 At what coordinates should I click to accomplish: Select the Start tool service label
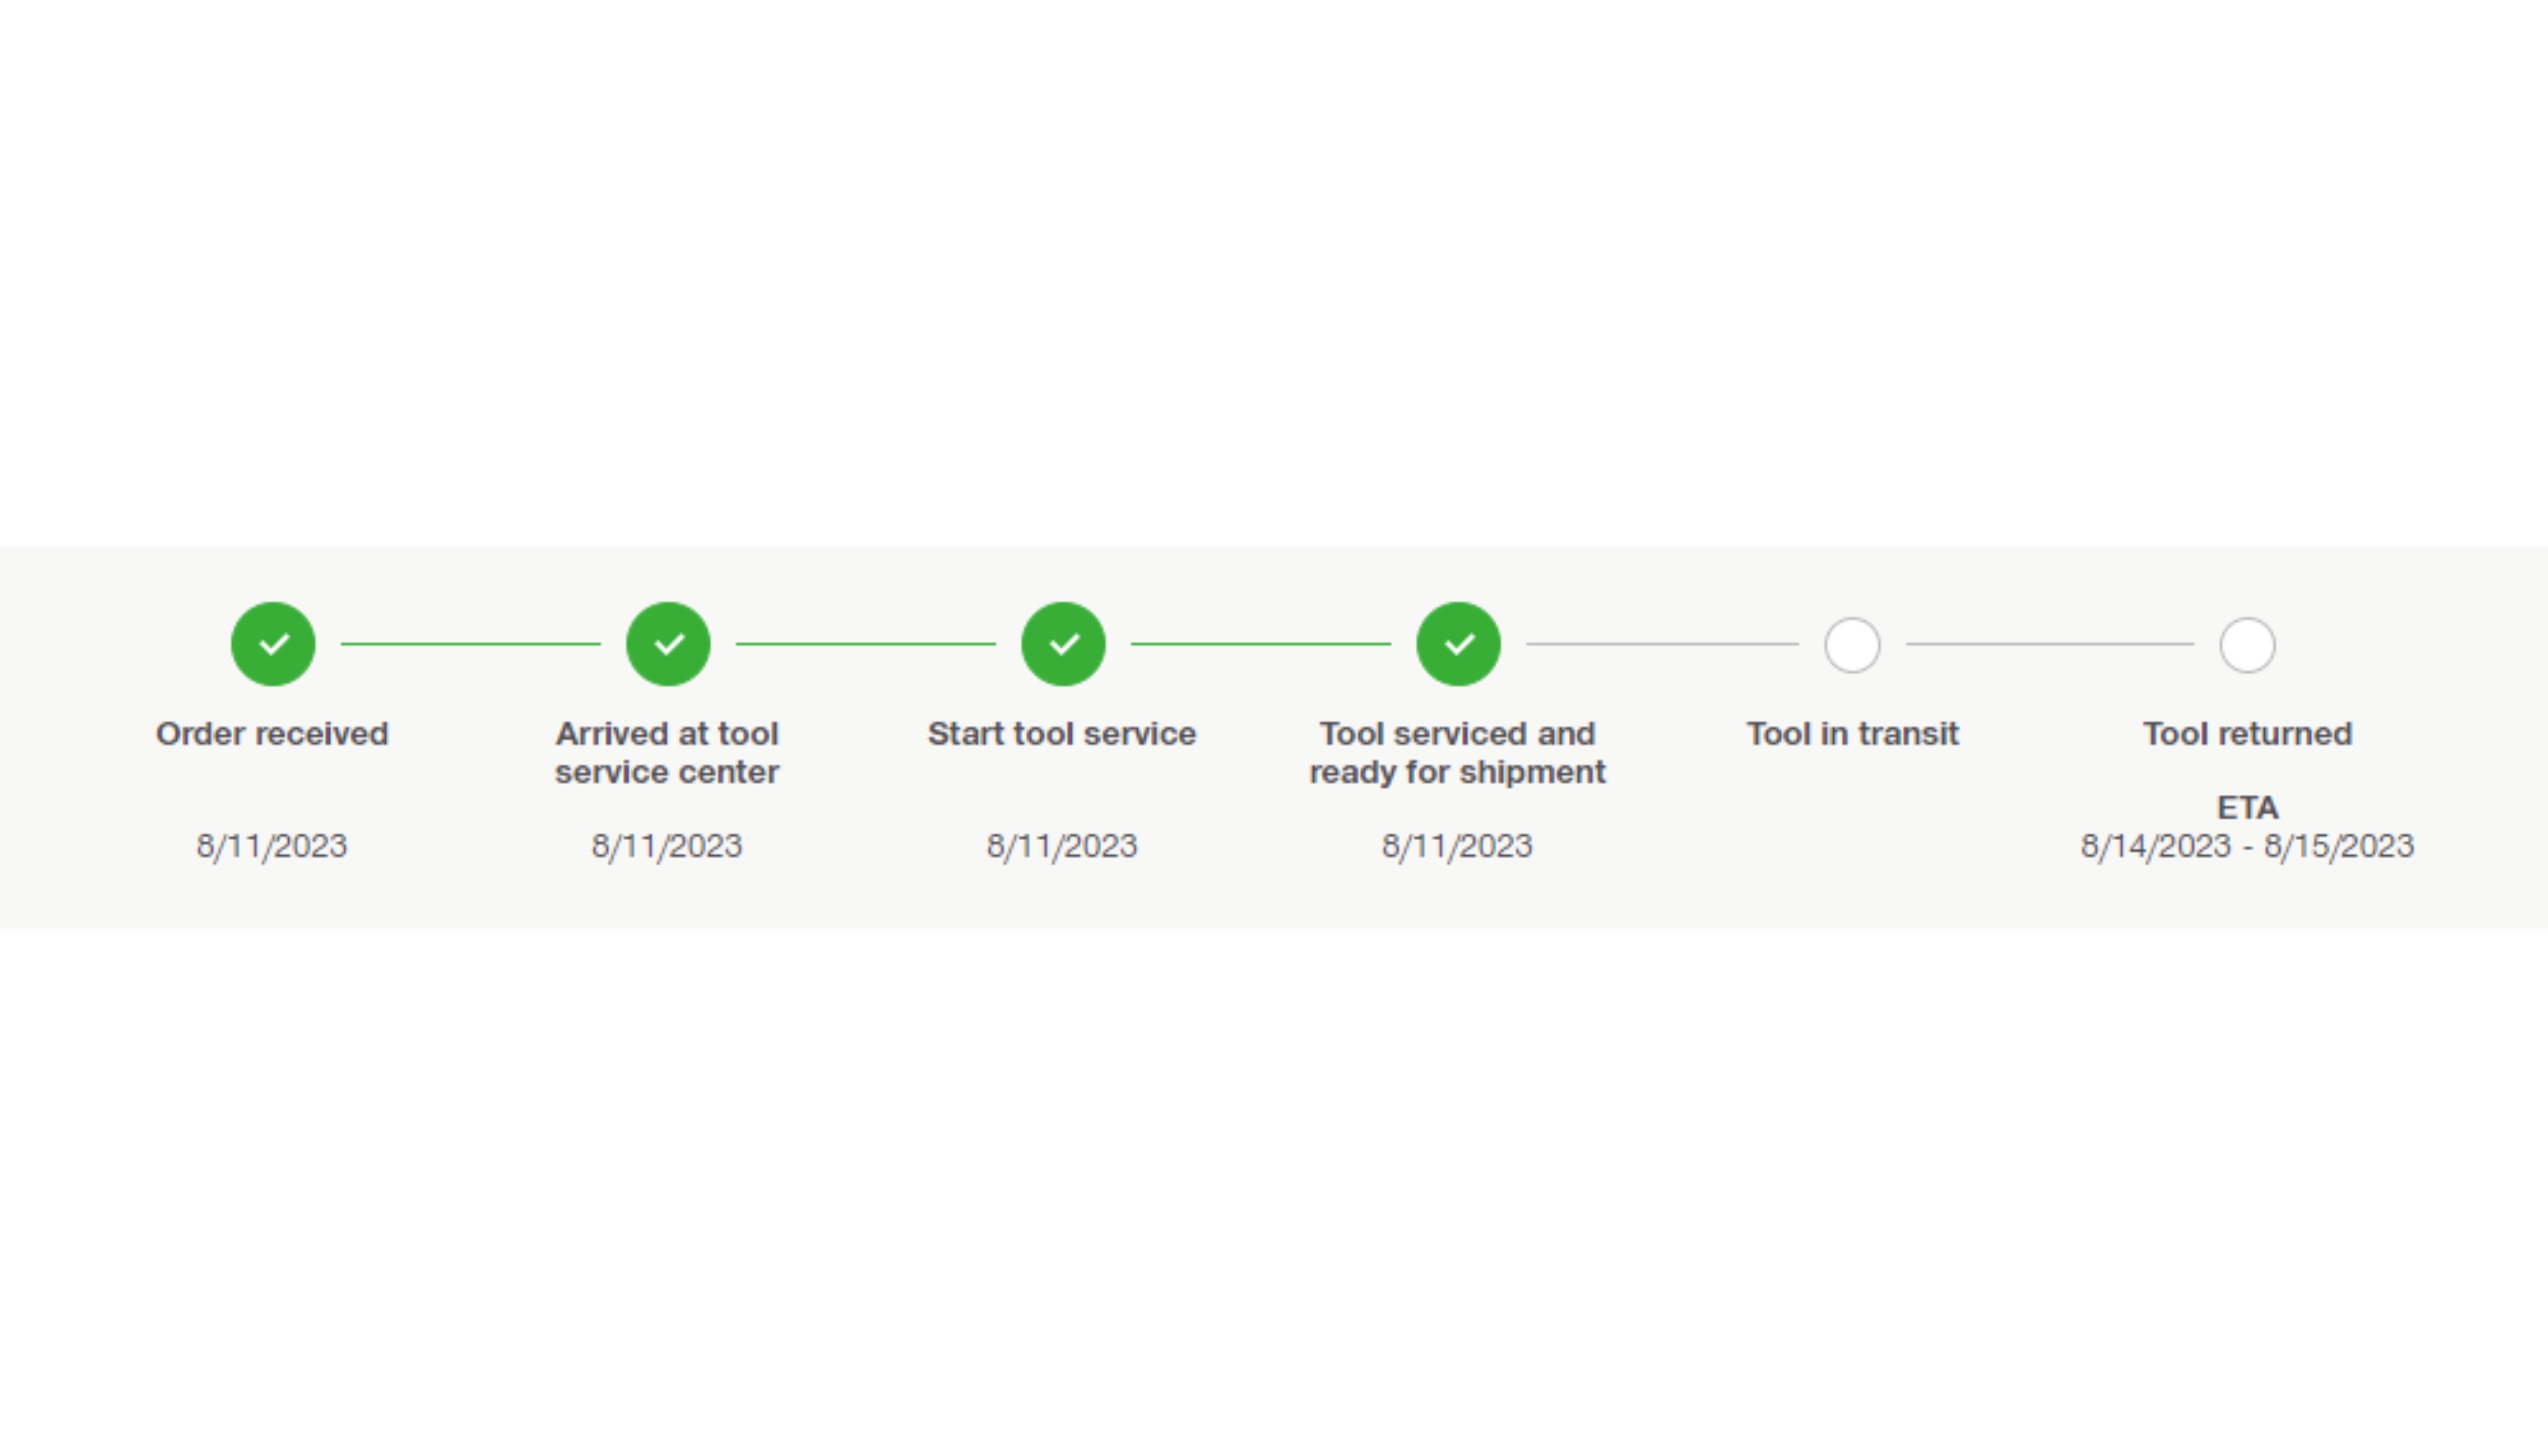(1062, 734)
